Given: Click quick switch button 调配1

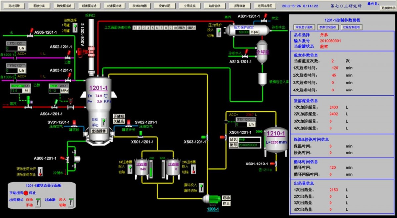Looking at the screenshot, I should tap(182, 28).
